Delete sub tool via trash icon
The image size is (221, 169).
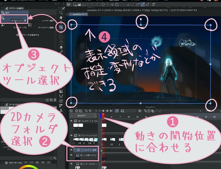coord(55,100)
